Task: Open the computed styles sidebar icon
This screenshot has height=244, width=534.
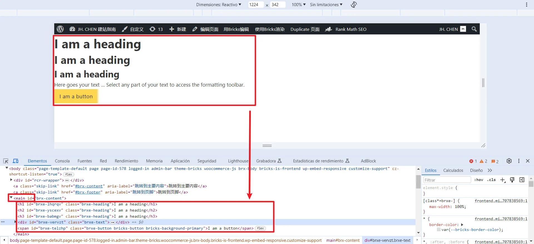Action: pyautogui.click(x=522, y=180)
